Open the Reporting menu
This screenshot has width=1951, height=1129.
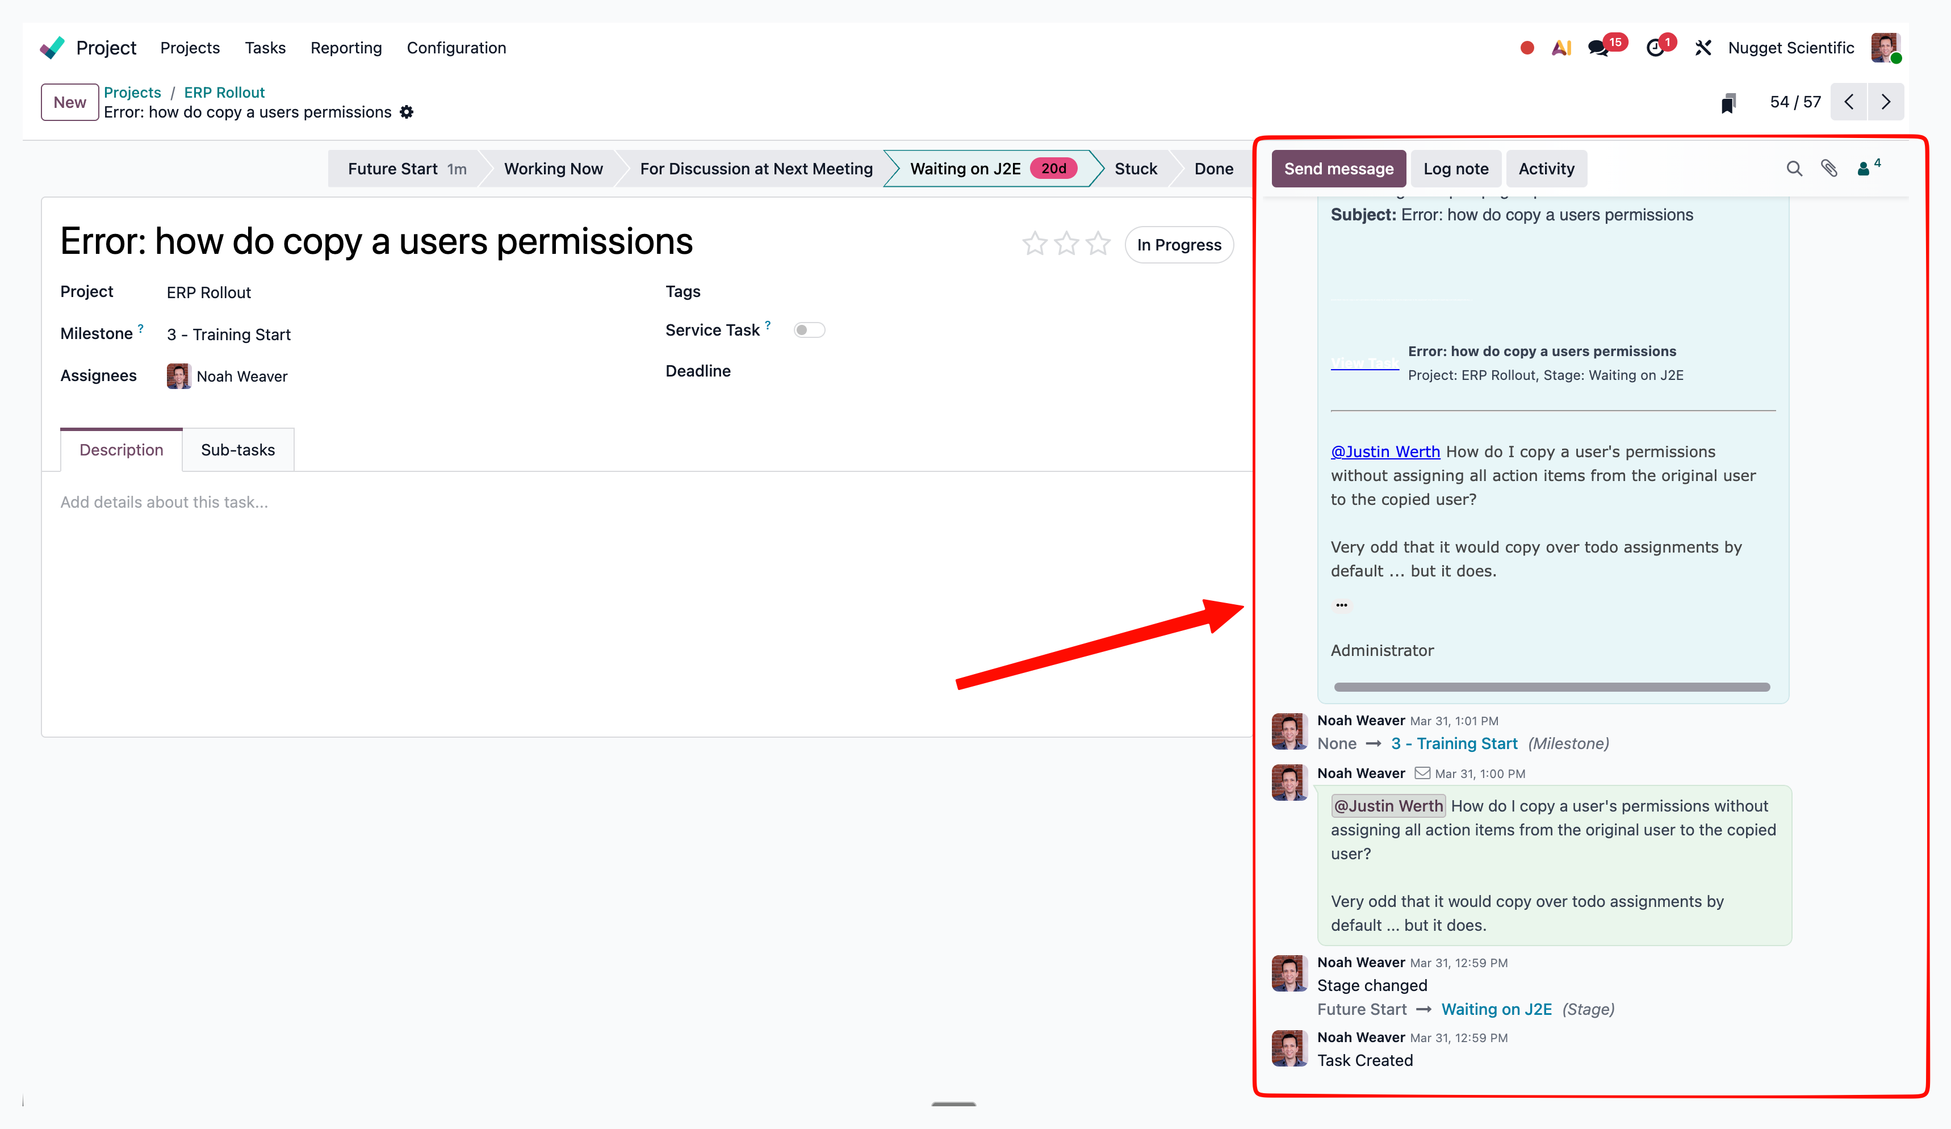pyautogui.click(x=346, y=48)
